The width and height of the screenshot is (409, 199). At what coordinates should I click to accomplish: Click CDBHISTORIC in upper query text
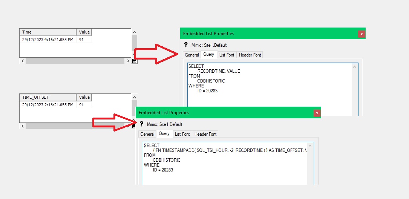click(211, 81)
